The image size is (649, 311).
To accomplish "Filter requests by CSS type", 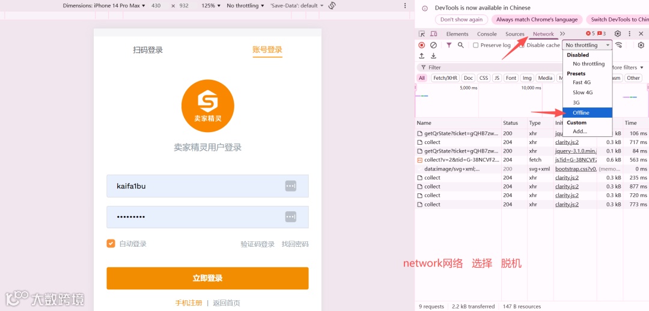I will pos(483,78).
